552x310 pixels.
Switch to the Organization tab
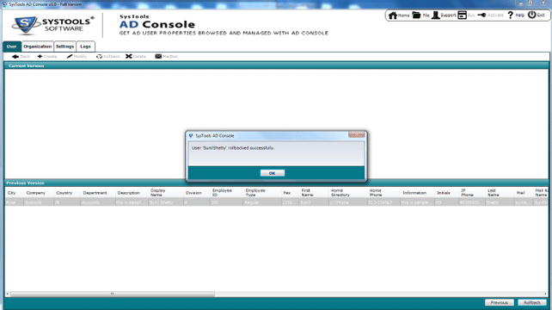37,46
